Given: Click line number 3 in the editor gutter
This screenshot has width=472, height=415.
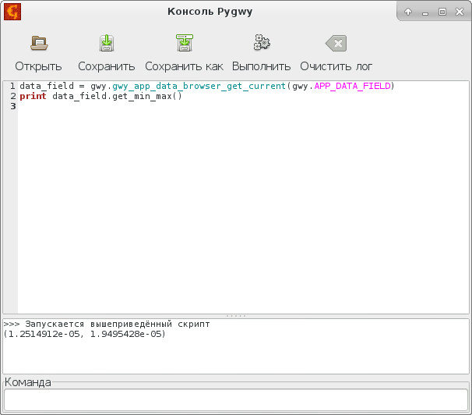Looking at the screenshot, I should [x=13, y=106].
